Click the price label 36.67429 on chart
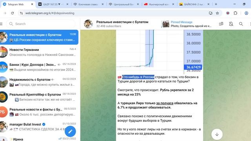Viewport: 251px width, 141px height. 193,67
